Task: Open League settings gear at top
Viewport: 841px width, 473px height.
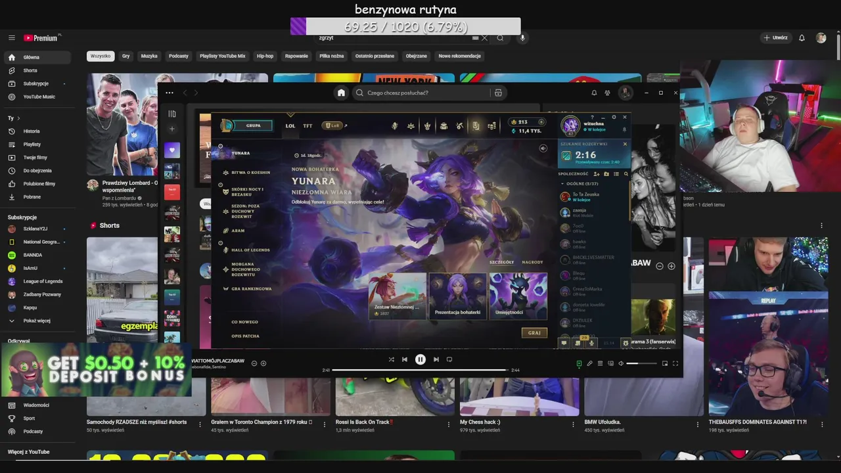Action: [x=614, y=117]
